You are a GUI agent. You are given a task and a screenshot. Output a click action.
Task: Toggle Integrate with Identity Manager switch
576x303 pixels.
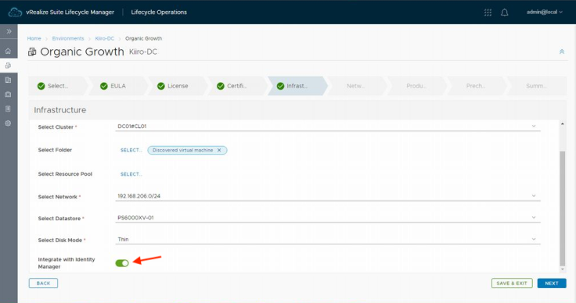[x=122, y=263]
